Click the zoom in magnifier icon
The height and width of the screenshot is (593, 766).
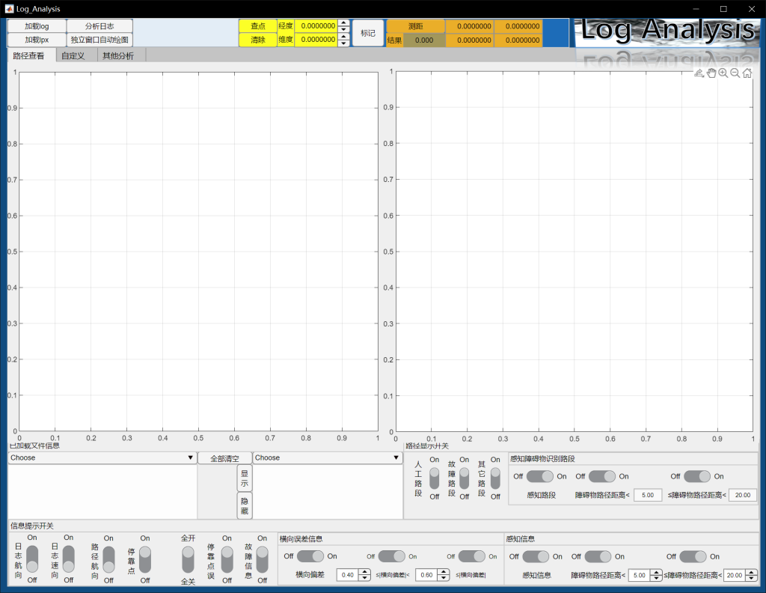tap(723, 73)
